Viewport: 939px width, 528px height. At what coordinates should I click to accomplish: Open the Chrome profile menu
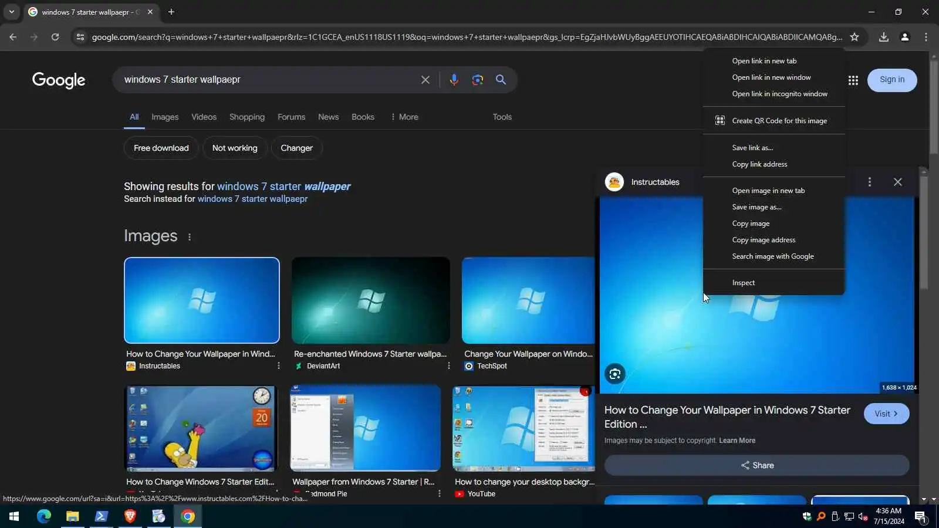904,37
